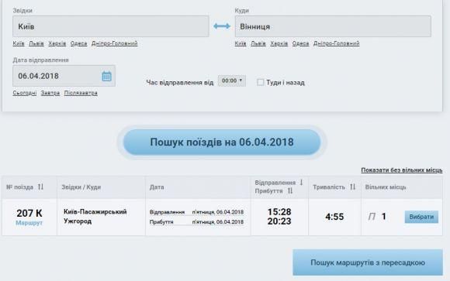This screenshot has height=281, width=450.
Task: Click train number '207 К'
Action: [x=29, y=213]
